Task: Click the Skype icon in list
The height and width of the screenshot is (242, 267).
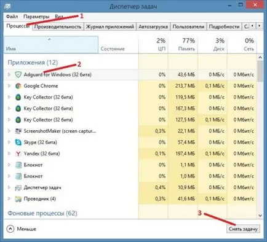Action: pyautogui.click(x=18, y=142)
